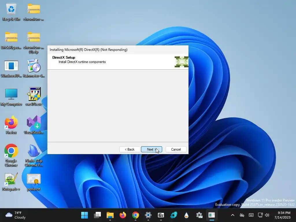Open the blue-centered gear app on the taskbar
Viewport: 296px width, 222px height.
148,215
